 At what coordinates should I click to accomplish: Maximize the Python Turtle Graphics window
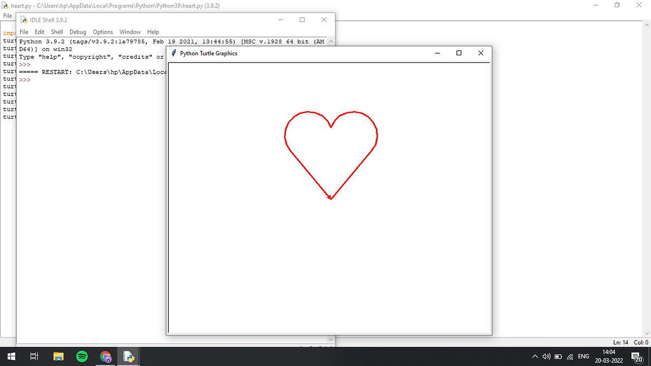(x=459, y=53)
